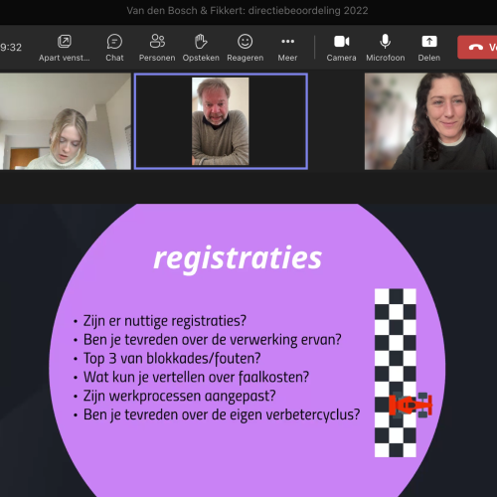Click bullet "Top 3 van blokkades/fouten?"
Image resolution: width=497 pixels, height=497 pixels.
tap(172, 359)
